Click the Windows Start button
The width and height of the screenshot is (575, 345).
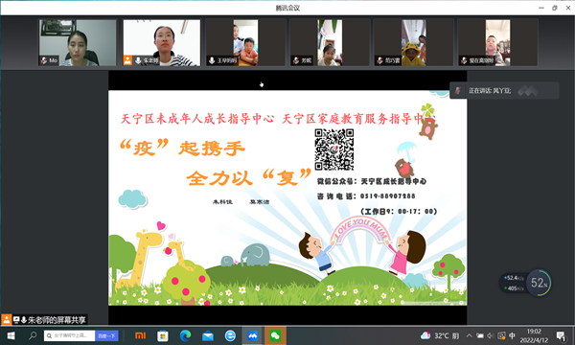tap(11, 335)
